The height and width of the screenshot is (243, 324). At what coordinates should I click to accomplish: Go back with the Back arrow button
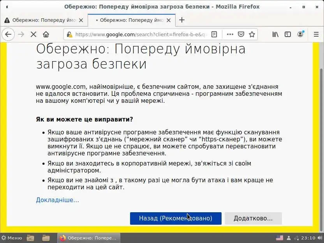point(8,34)
